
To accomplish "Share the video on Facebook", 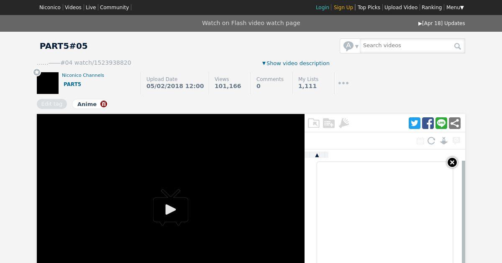I will pos(428,123).
